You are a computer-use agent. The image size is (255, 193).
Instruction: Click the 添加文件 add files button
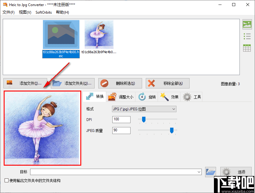[x=25, y=83]
